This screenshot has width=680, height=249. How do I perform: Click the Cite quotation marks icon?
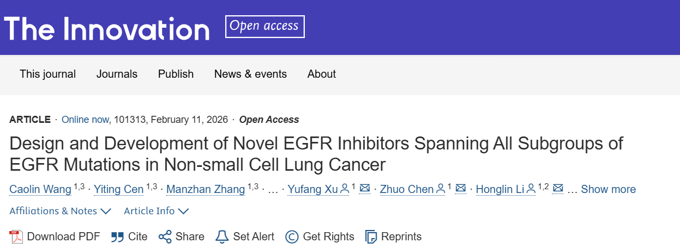(x=117, y=237)
